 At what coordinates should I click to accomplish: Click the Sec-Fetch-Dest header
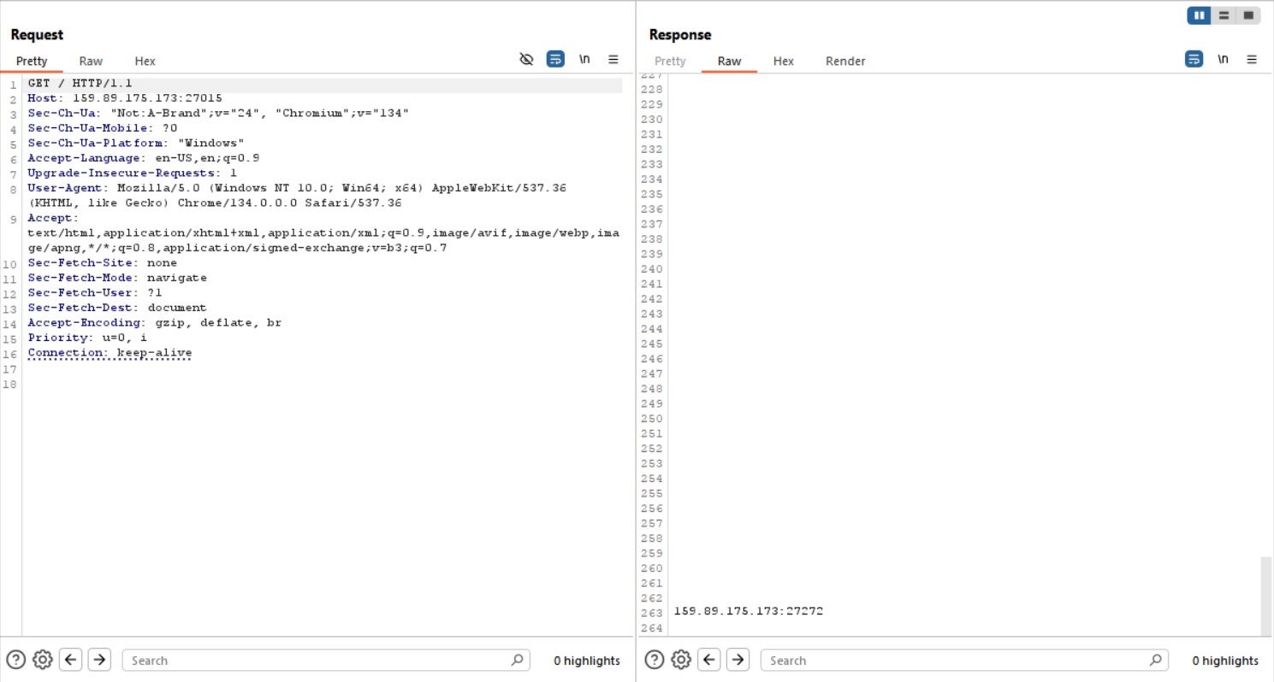tap(117, 308)
